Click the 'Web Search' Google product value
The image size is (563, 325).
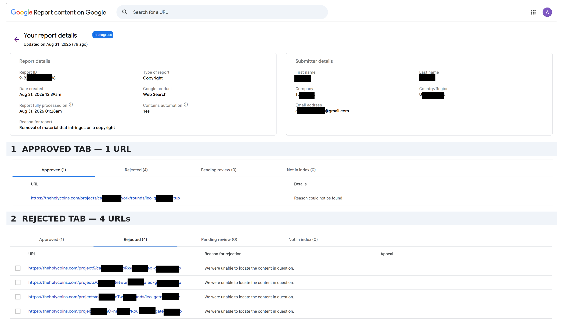[155, 94]
